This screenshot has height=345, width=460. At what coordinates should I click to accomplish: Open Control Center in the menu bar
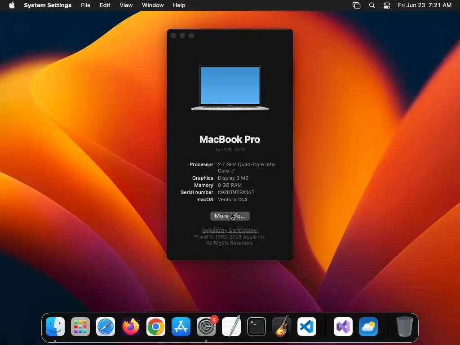click(x=387, y=5)
